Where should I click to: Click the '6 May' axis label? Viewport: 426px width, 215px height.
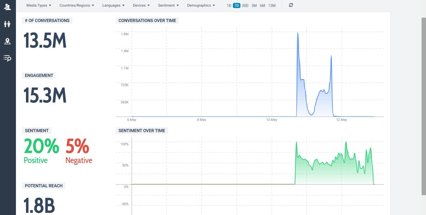(131, 120)
